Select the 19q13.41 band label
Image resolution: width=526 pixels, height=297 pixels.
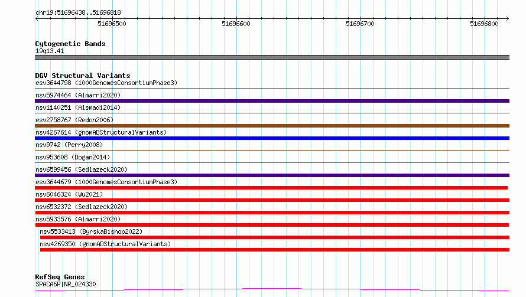point(50,51)
